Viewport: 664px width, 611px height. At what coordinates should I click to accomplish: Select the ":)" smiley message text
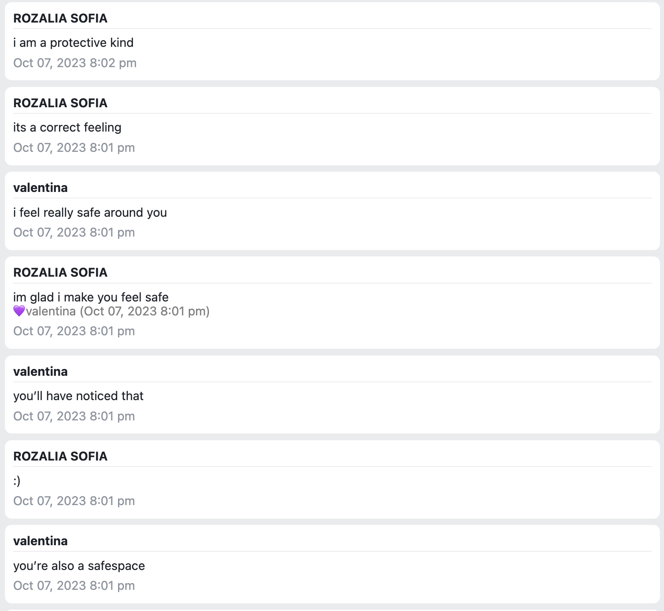pos(17,481)
